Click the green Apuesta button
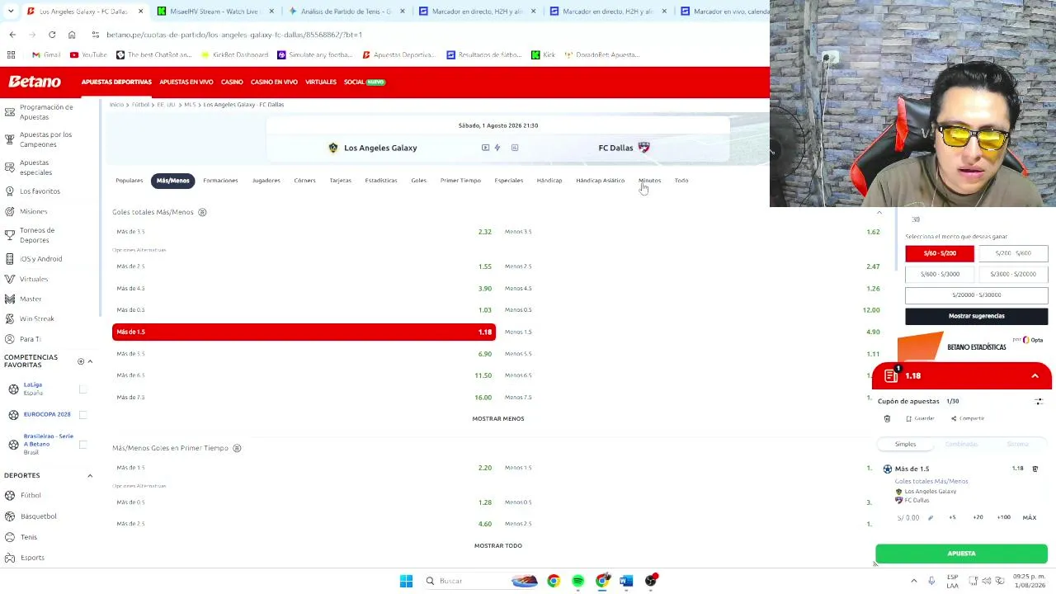The height and width of the screenshot is (594, 1056). tap(962, 554)
